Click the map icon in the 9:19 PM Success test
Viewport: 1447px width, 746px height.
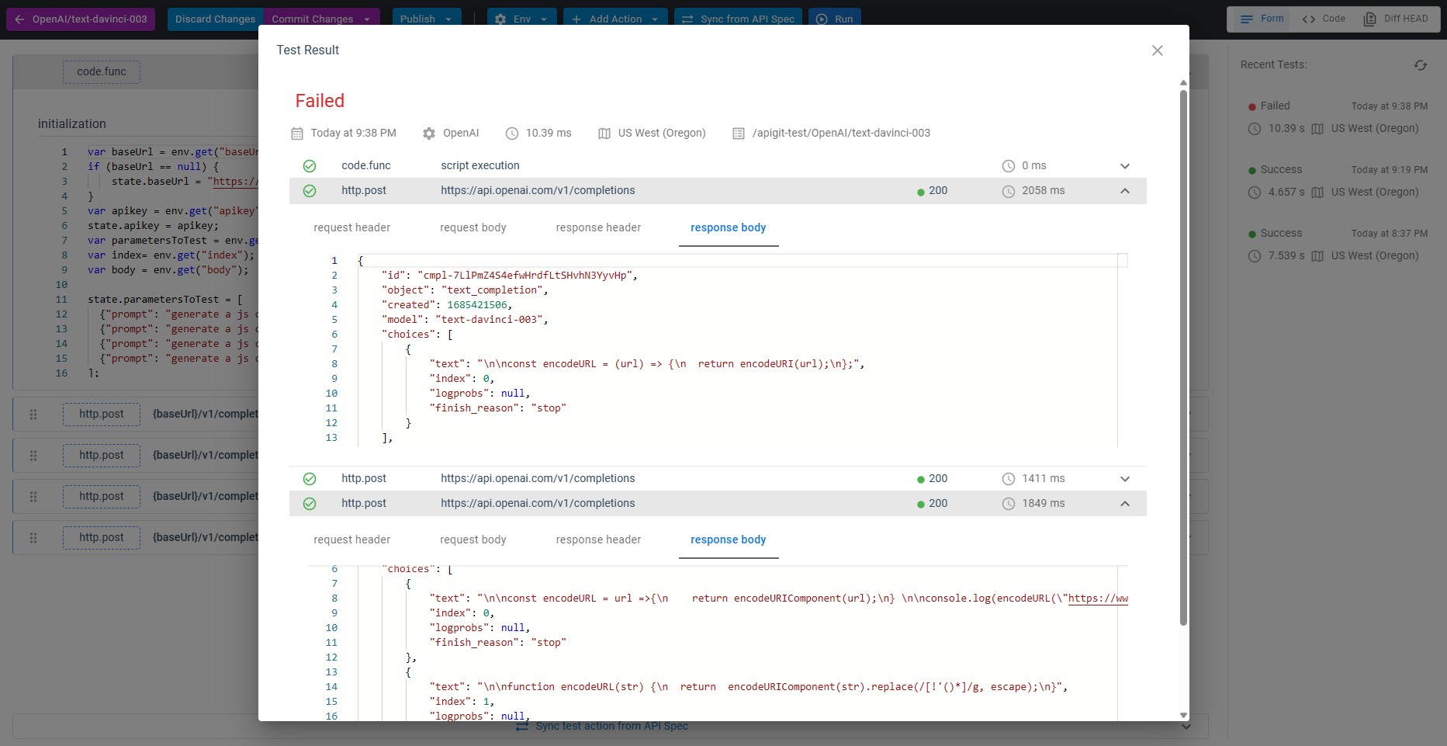point(1317,193)
